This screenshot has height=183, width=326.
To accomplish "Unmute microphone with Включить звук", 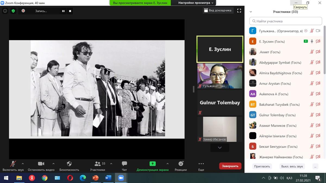I will tap(13, 166).
